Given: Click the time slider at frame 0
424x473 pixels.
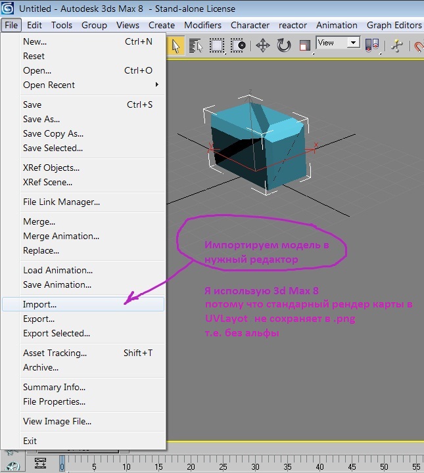Looking at the screenshot, I should coord(62,462).
